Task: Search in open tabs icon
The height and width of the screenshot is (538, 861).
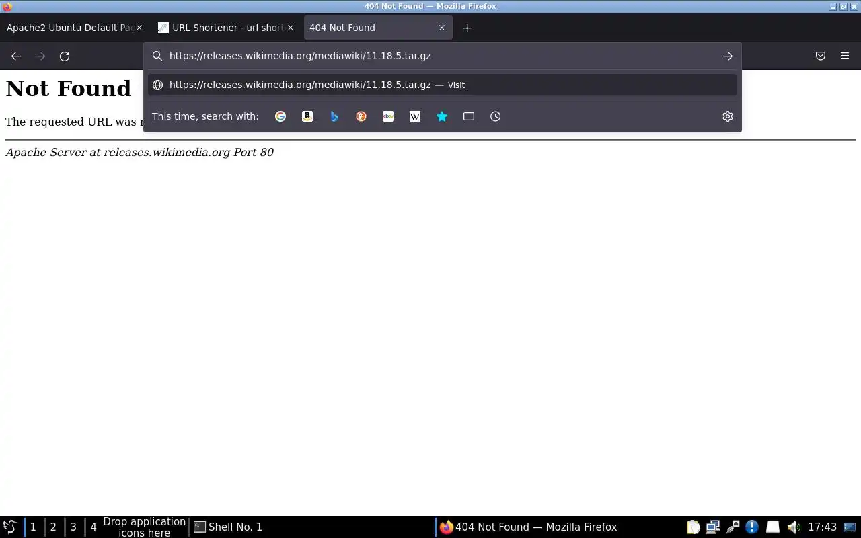Action: tap(469, 116)
